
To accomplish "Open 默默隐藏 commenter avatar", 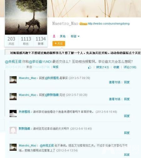I will pyautogui.click(x=13, y=130).
